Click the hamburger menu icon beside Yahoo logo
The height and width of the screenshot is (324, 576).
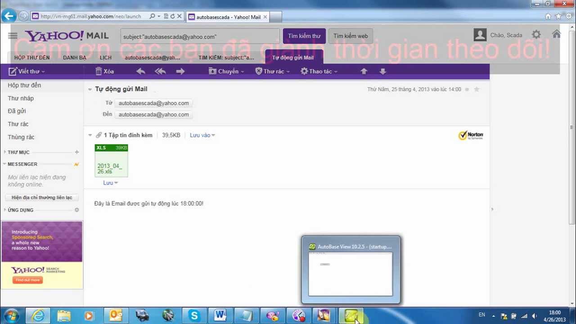[x=13, y=36]
